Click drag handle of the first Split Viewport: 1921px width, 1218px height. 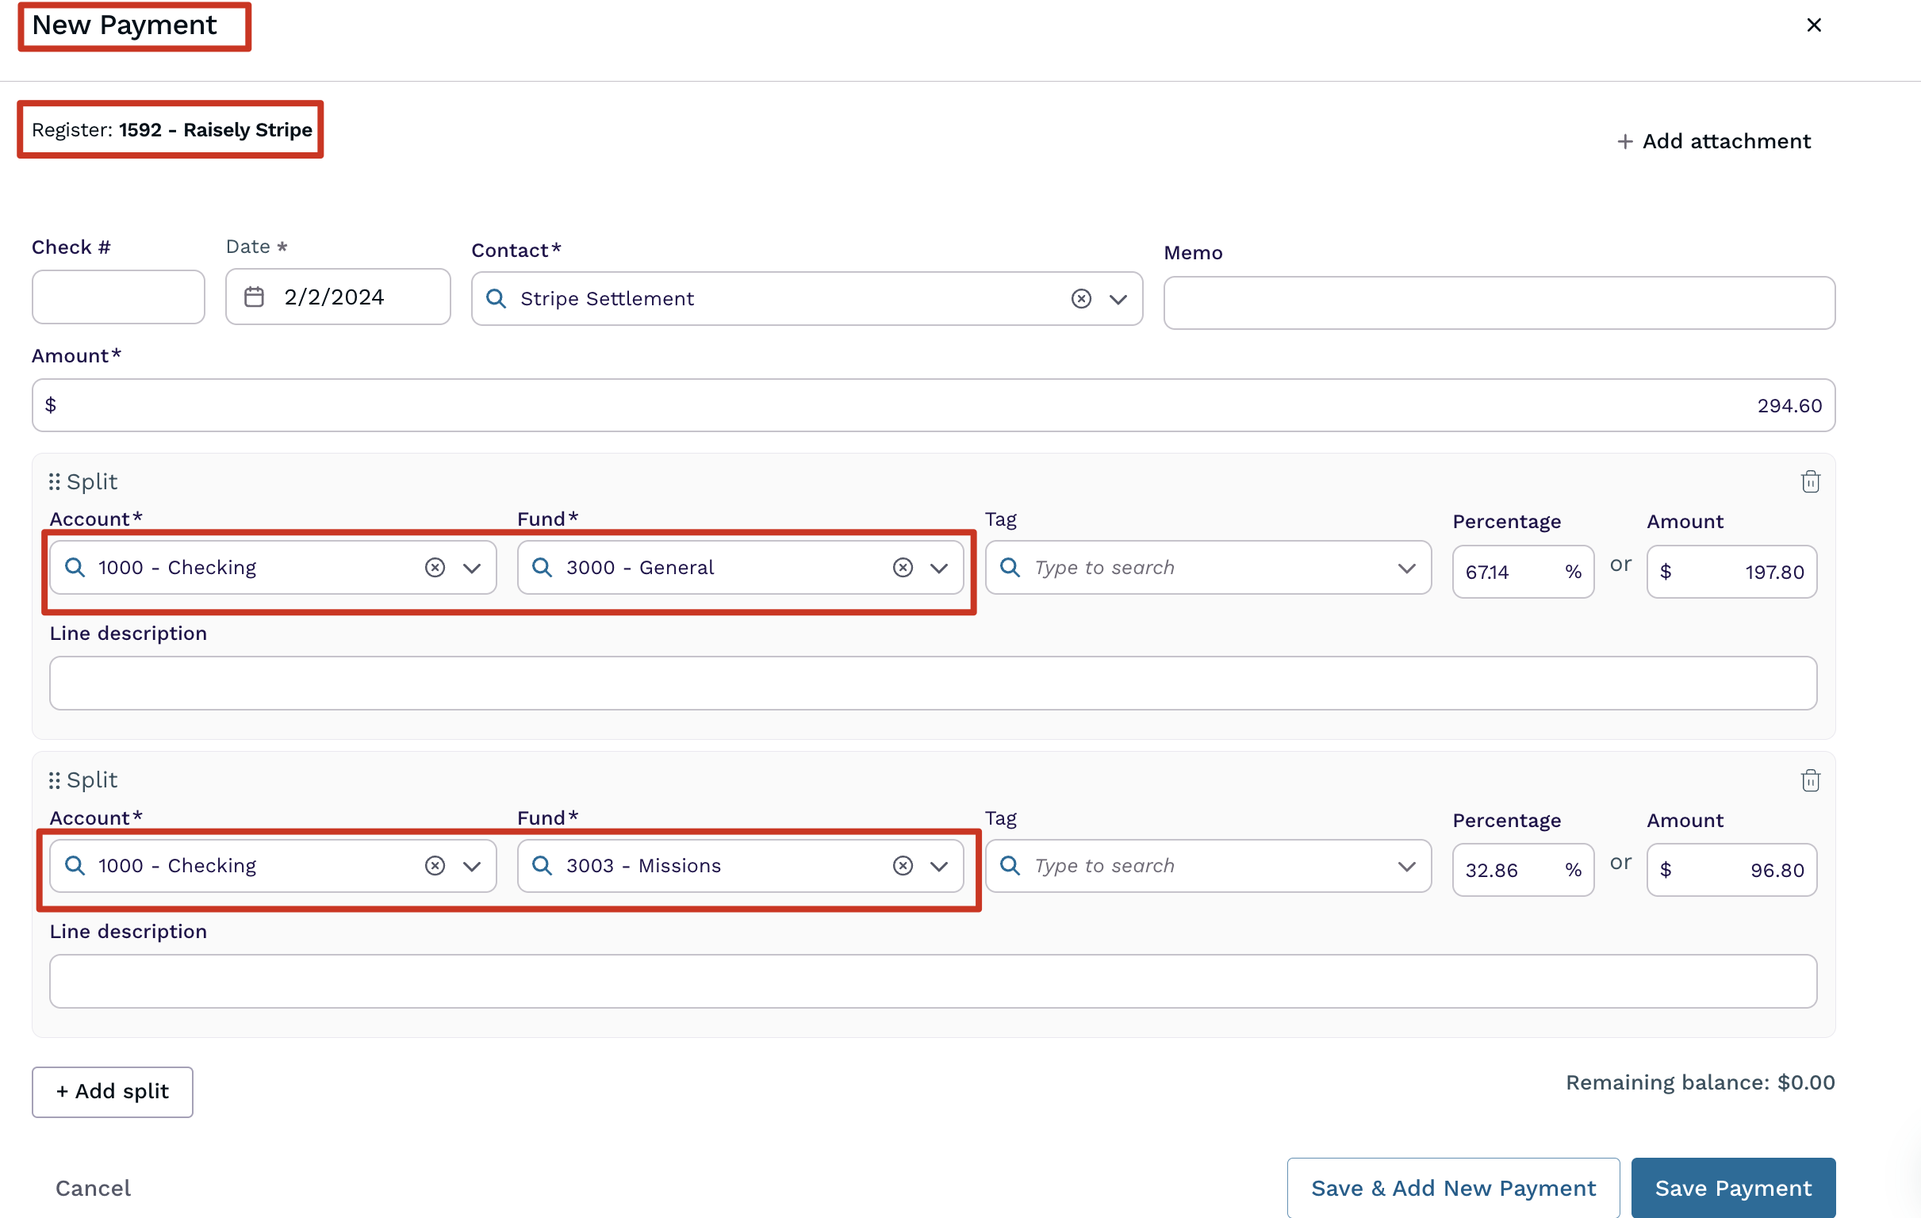pyautogui.click(x=54, y=482)
